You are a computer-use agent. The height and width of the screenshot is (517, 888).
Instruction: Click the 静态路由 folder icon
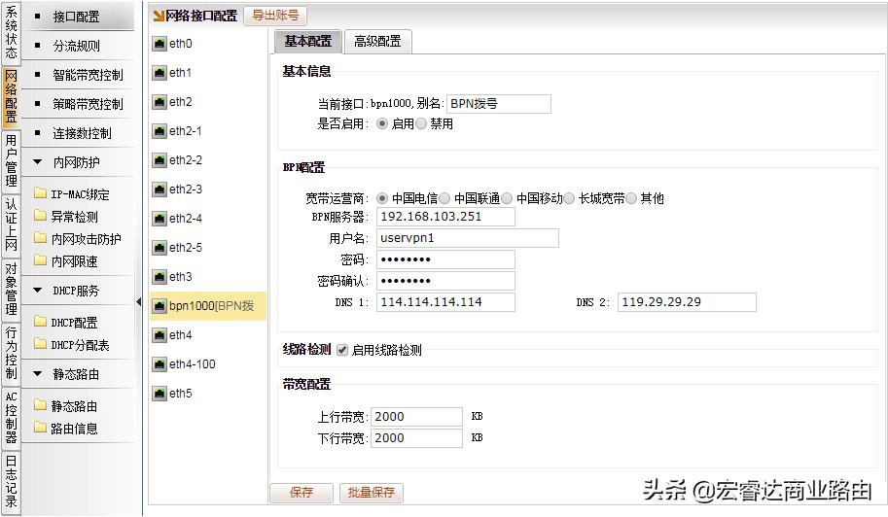(x=40, y=405)
